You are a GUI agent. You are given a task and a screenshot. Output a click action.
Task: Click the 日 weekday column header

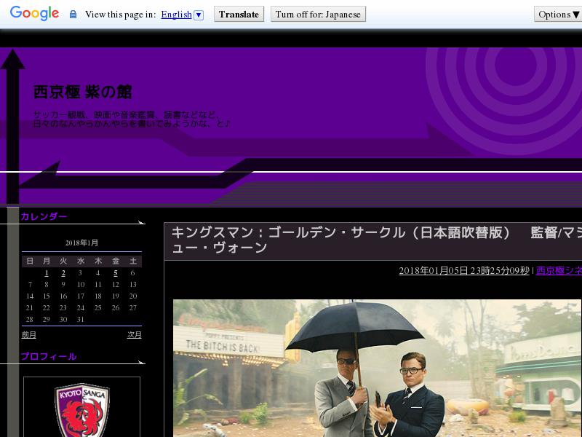point(30,261)
